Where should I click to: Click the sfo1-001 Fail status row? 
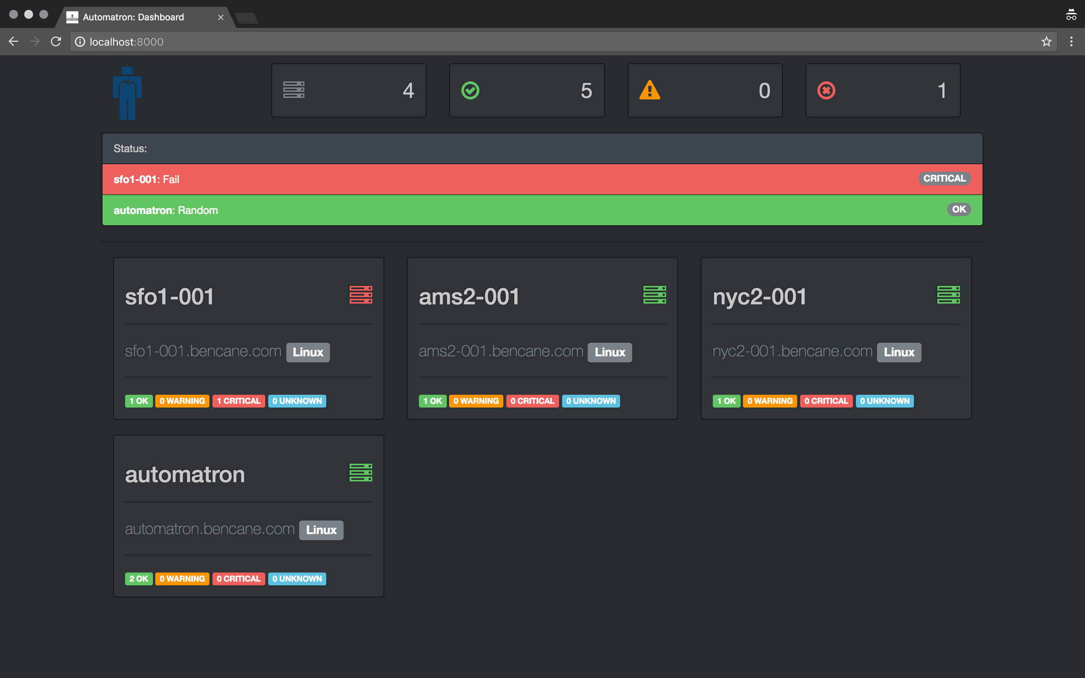pyautogui.click(x=542, y=179)
